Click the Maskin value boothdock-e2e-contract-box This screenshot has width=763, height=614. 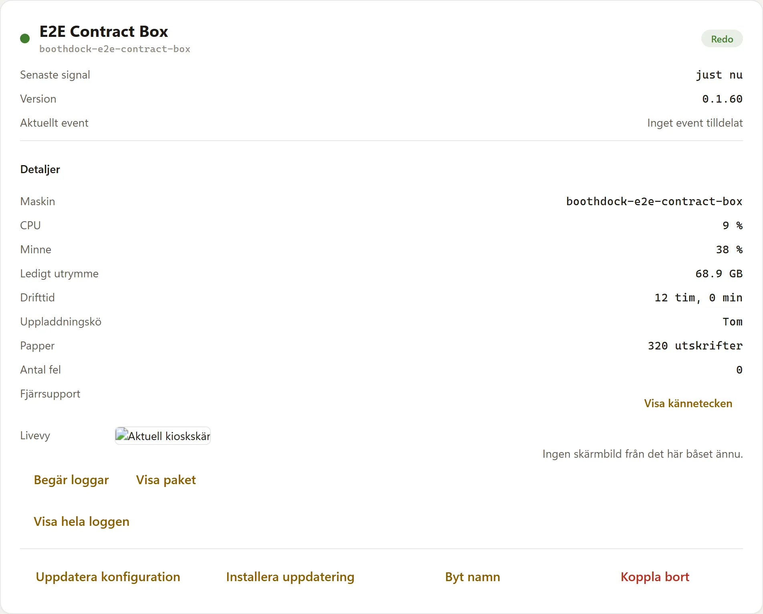654,201
